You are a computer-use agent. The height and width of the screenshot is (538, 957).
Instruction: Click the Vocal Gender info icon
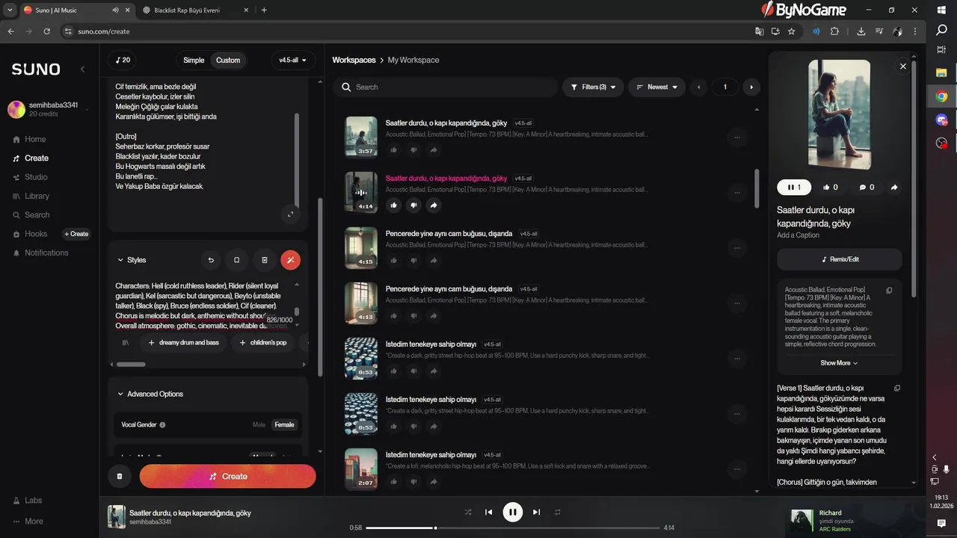click(x=162, y=424)
